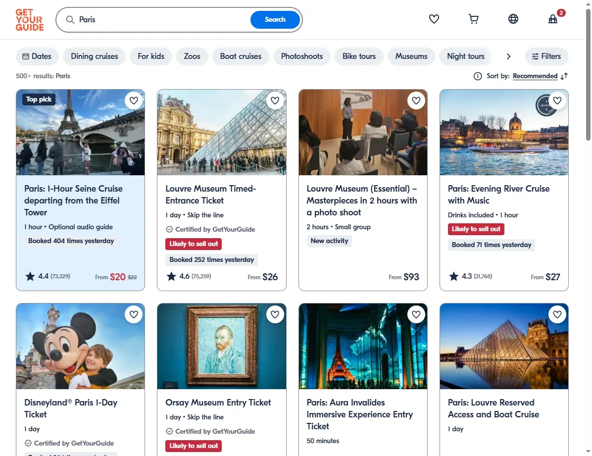
Task: Open the Dates picker chip
Action: [37, 56]
